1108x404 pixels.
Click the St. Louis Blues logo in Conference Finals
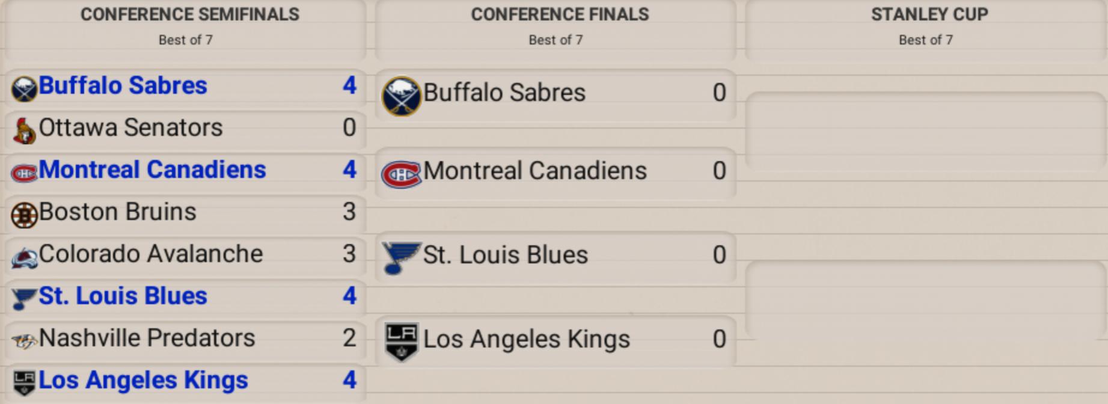pyautogui.click(x=401, y=257)
